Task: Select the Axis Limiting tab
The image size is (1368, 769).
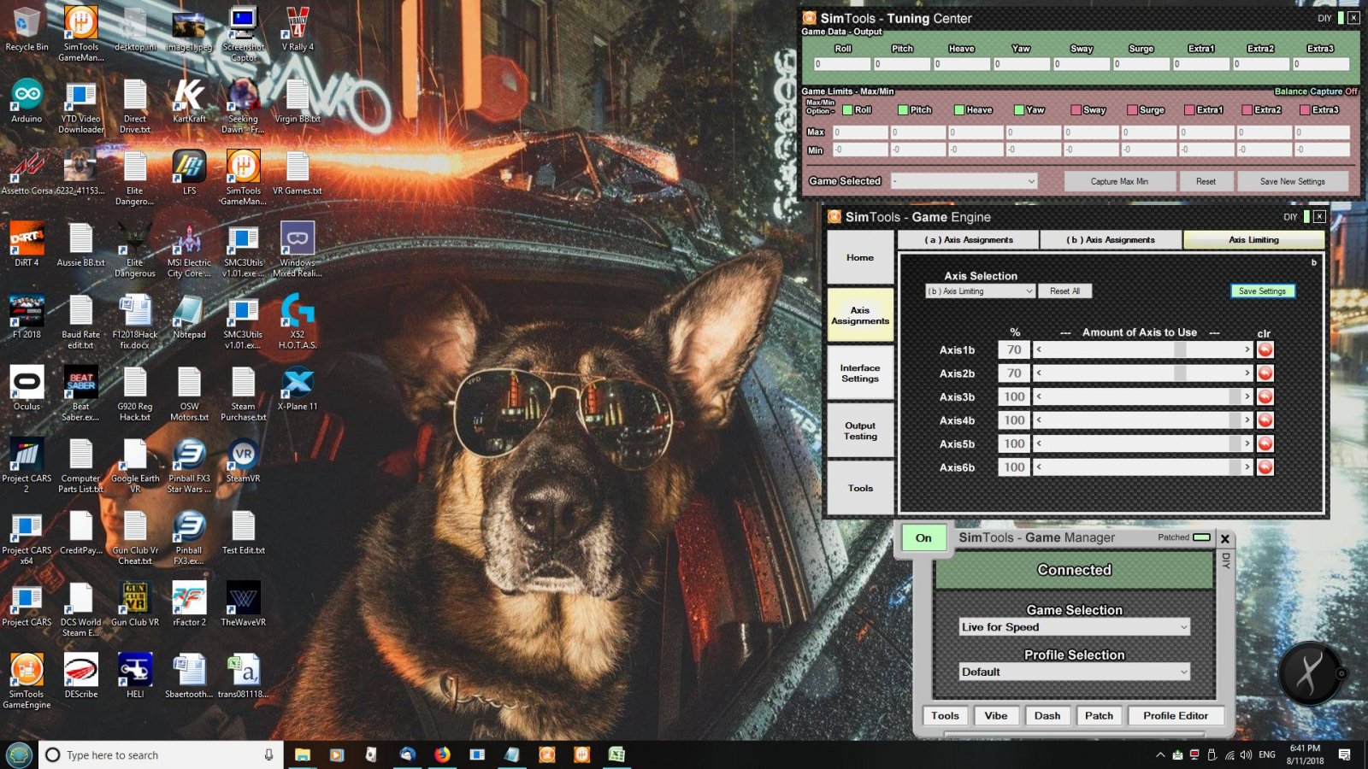Action: click(x=1253, y=240)
